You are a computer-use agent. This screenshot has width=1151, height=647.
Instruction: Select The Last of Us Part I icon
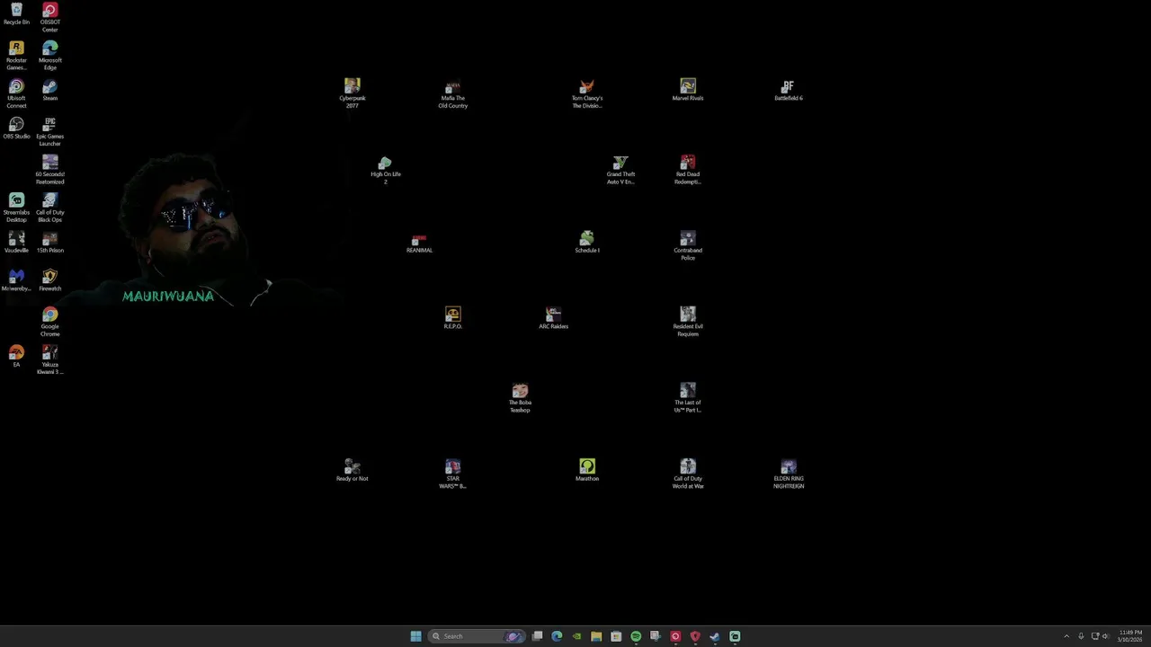tap(688, 398)
